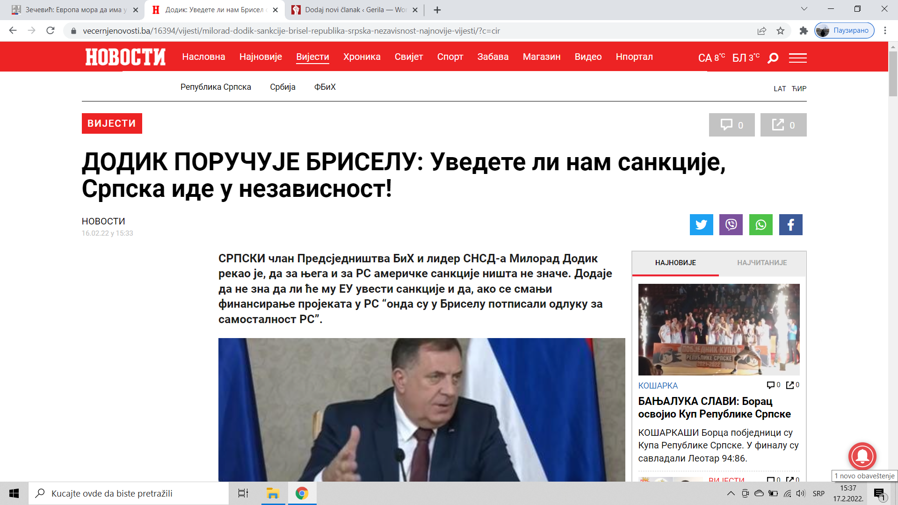Open the hamburger menu in header
Image resolution: width=898 pixels, height=505 pixels.
(x=798, y=58)
